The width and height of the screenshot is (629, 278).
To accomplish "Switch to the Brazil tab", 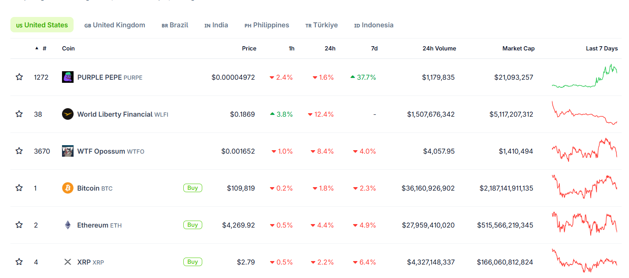I will pyautogui.click(x=175, y=25).
